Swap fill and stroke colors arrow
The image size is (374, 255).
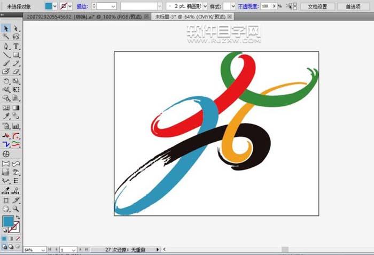18,217
